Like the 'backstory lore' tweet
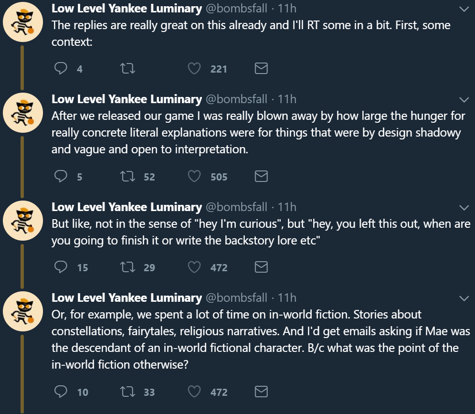475x414 pixels. coord(194,267)
